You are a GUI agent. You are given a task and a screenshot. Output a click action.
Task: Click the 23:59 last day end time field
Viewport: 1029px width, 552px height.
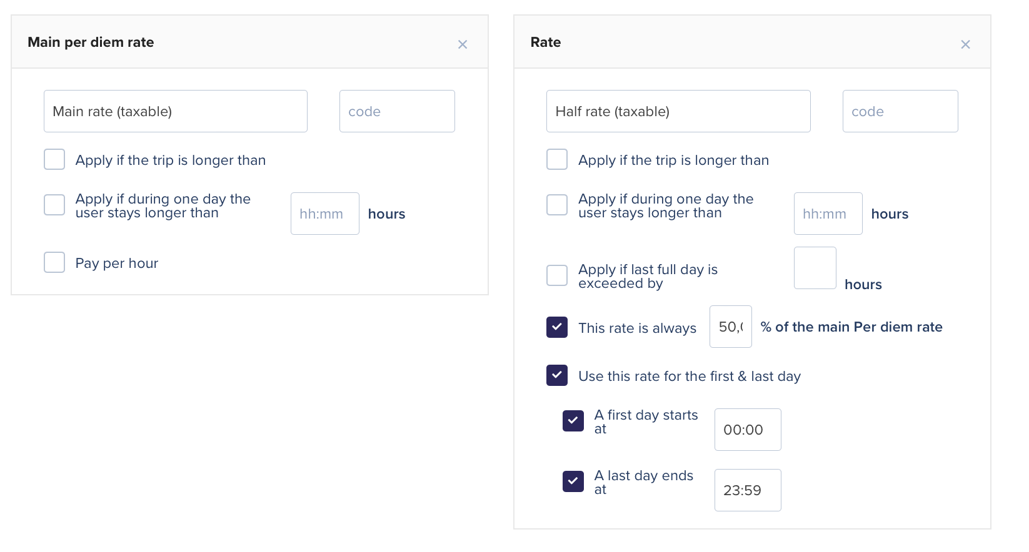coord(747,490)
